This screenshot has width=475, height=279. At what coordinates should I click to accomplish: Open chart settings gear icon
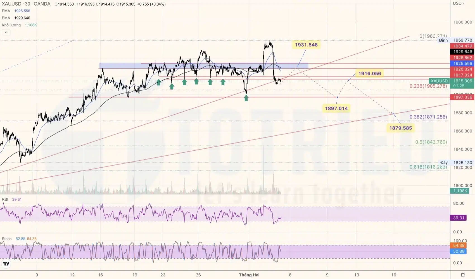coord(463,275)
